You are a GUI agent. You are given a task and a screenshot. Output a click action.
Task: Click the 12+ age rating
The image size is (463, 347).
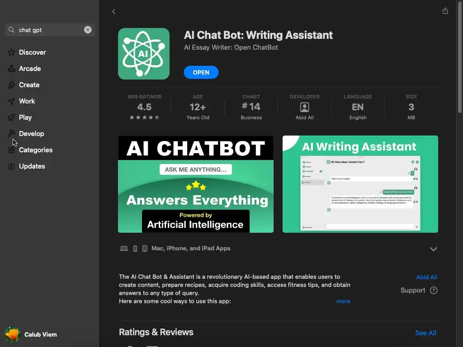198,107
